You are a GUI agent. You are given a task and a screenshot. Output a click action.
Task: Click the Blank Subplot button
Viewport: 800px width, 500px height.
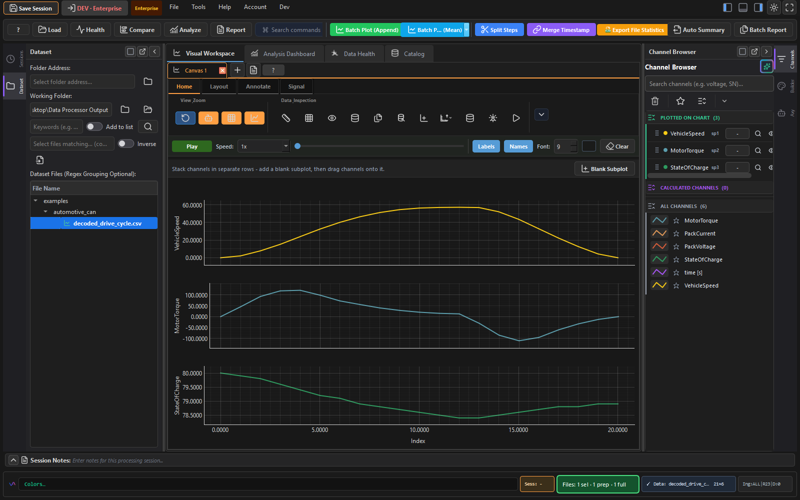pyautogui.click(x=604, y=168)
